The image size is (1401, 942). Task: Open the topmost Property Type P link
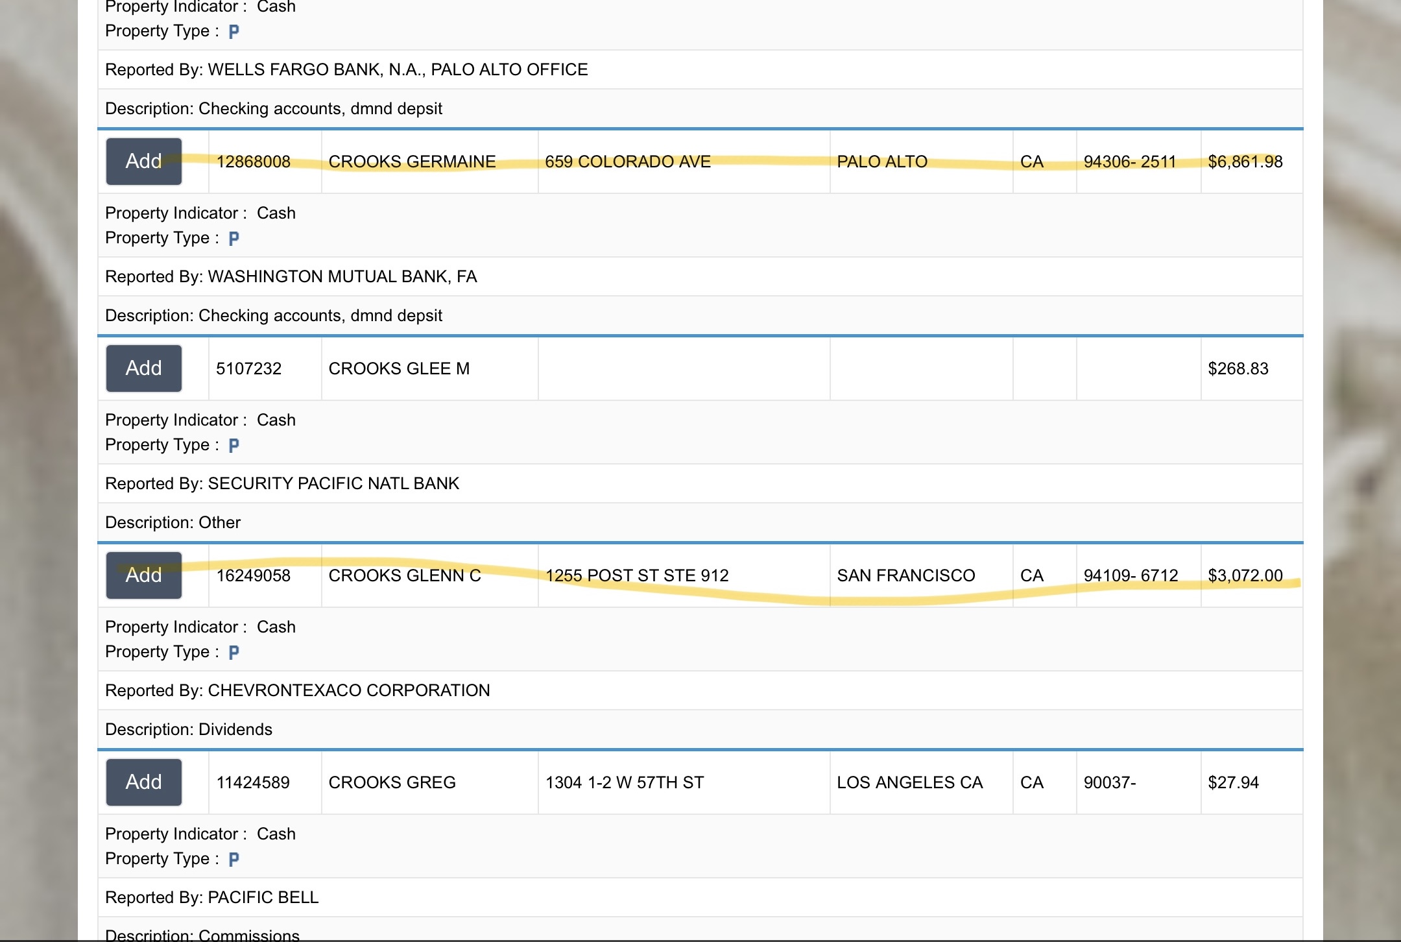(234, 32)
